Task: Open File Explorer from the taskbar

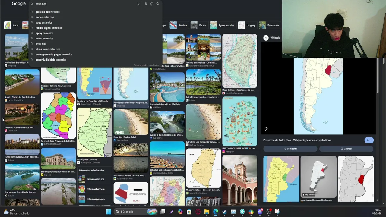Action: (207, 212)
